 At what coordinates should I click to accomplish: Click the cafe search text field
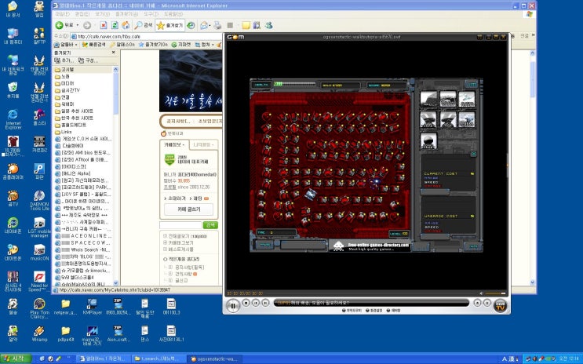(180, 225)
